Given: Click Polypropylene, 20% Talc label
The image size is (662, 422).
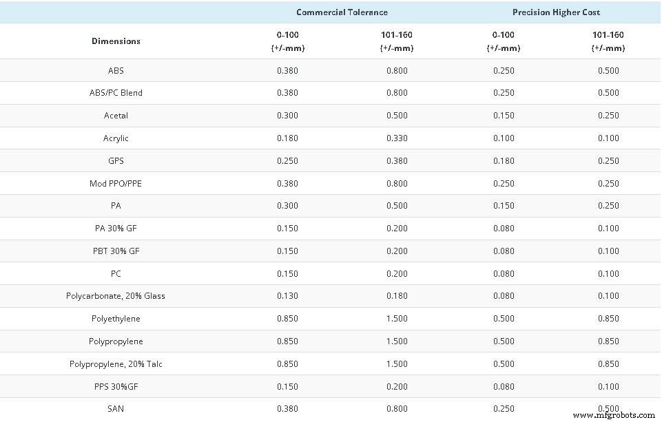Looking at the screenshot, I should [x=116, y=363].
